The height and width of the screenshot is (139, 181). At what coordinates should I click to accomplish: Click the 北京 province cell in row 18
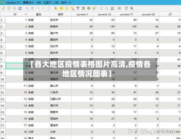point(38,132)
